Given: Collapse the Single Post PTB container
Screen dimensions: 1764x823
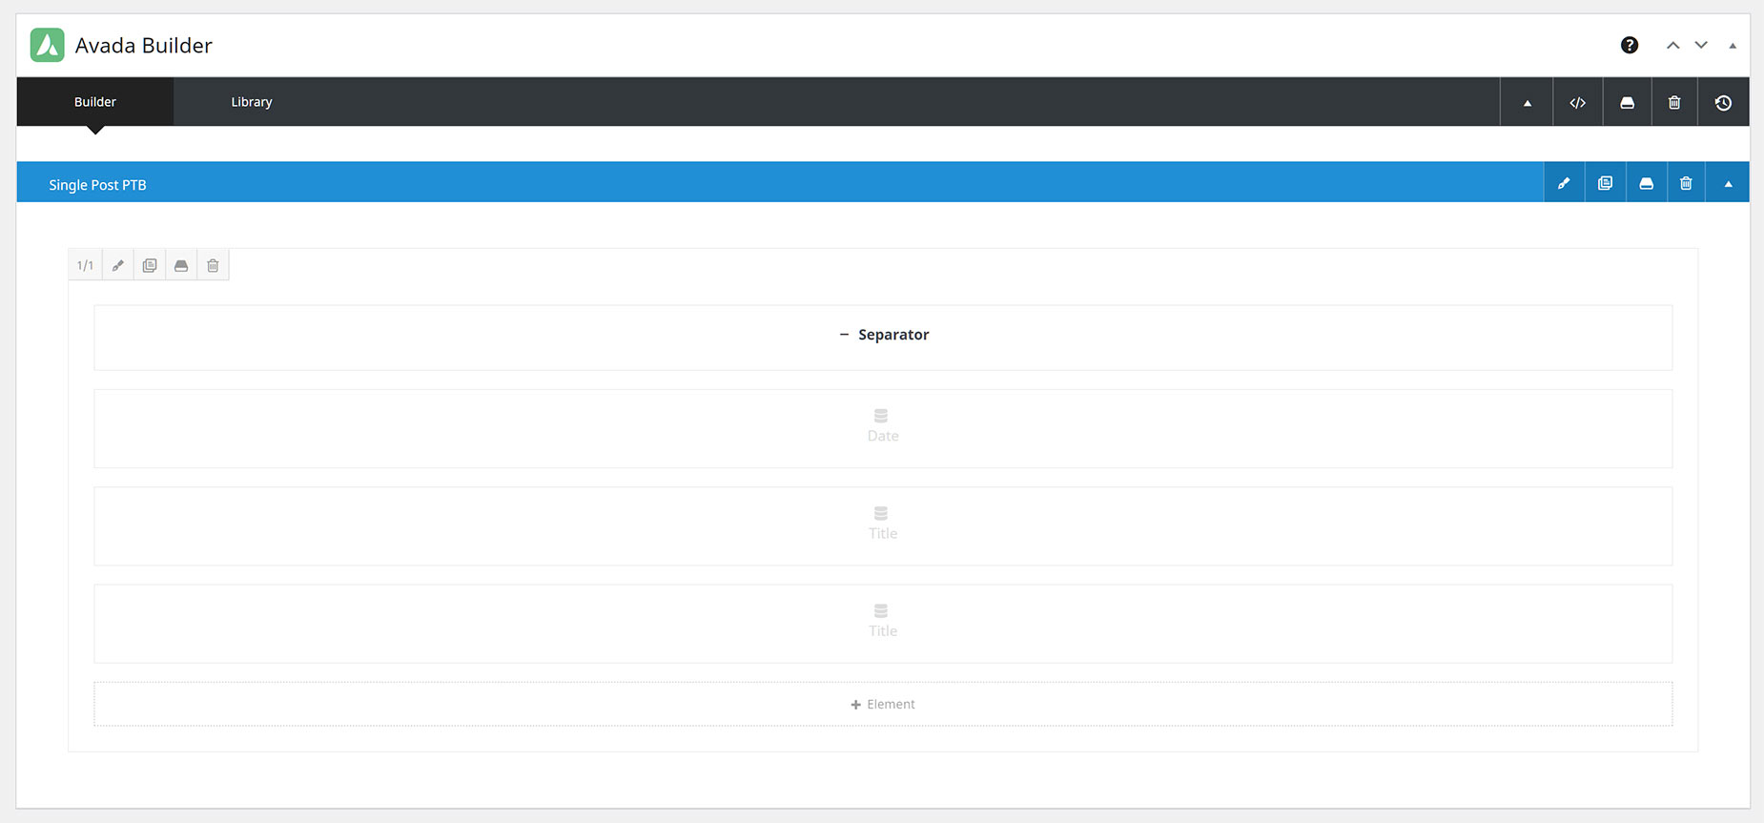Looking at the screenshot, I should (x=1728, y=183).
